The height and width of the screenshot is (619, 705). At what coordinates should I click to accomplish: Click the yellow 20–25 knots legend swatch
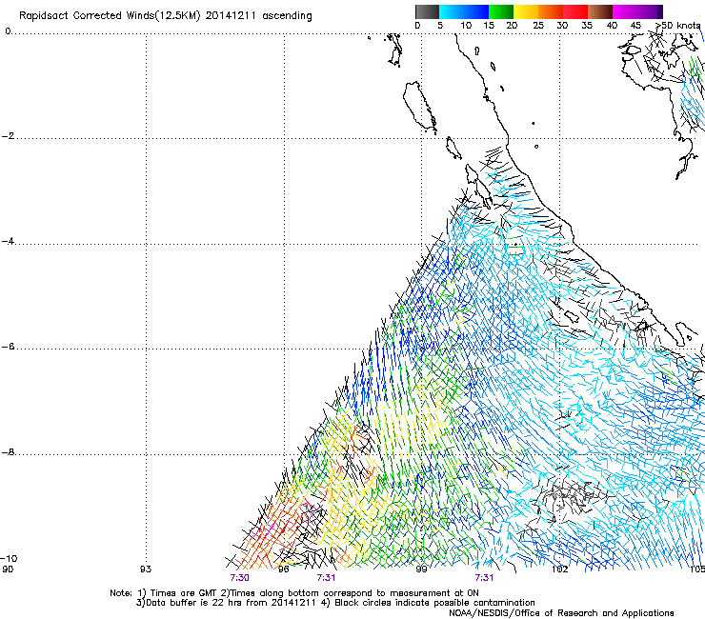pyautogui.click(x=526, y=11)
